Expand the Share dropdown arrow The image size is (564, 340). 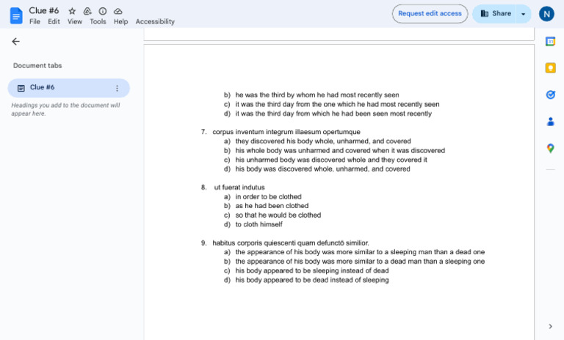pos(524,14)
